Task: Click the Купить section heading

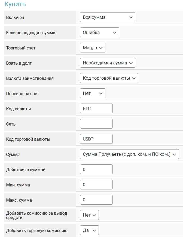Action: pos(15,4)
